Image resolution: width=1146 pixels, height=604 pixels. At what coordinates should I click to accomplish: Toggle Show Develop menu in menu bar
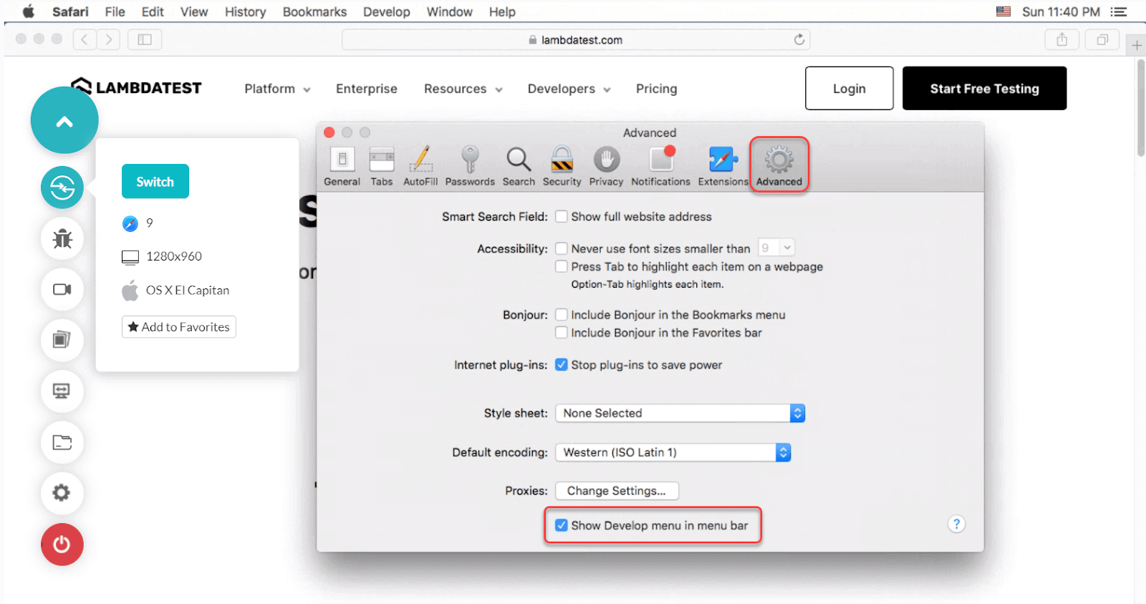pyautogui.click(x=562, y=525)
